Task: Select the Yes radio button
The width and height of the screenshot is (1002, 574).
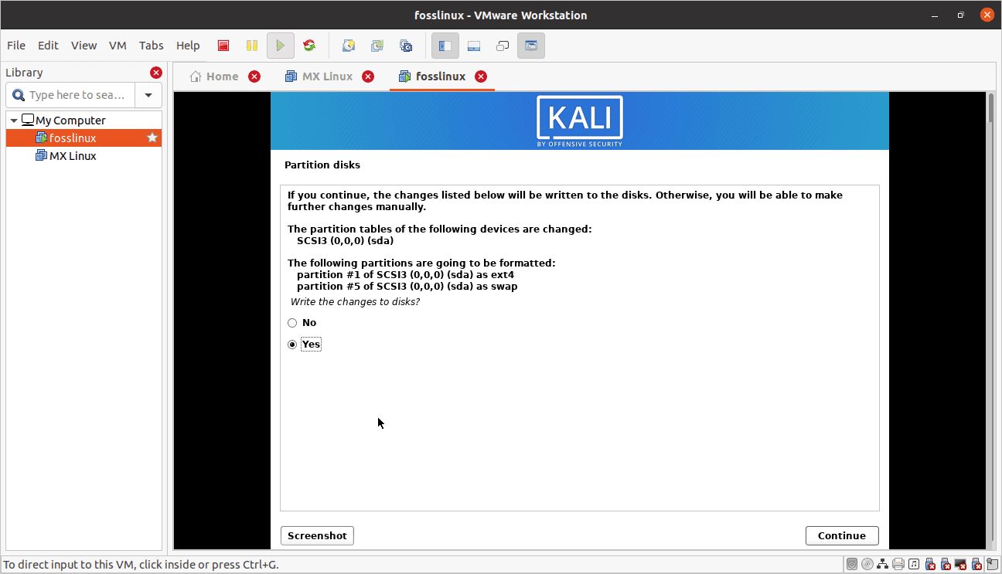Action: pos(292,345)
